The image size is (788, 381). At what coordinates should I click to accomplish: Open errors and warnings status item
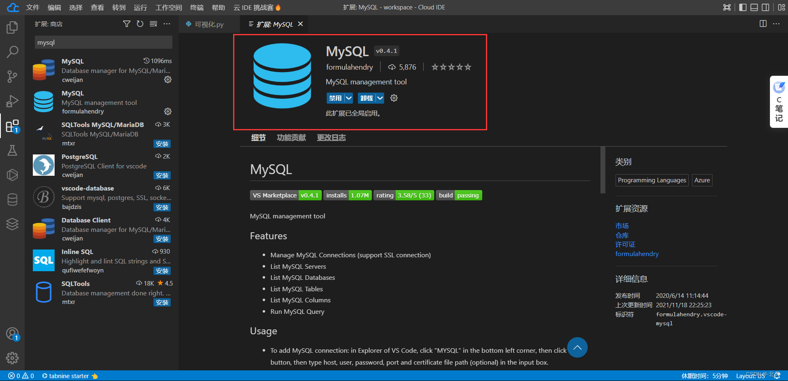point(21,376)
